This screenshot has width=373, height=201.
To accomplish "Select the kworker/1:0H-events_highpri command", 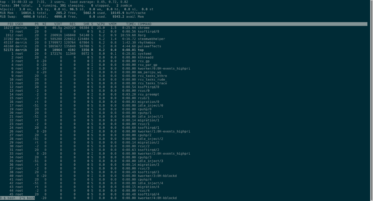I will tap(164, 131).
